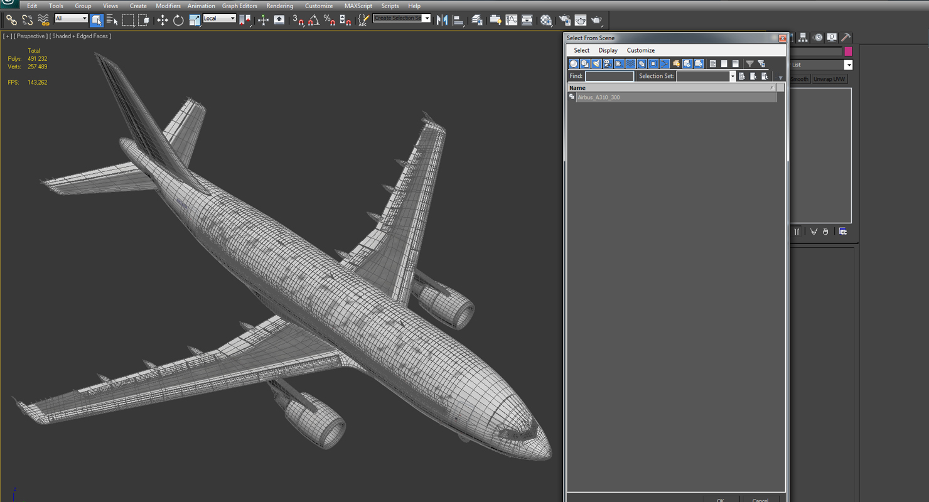Open Display menu in Select From Scene
This screenshot has height=502, width=929.
point(608,50)
